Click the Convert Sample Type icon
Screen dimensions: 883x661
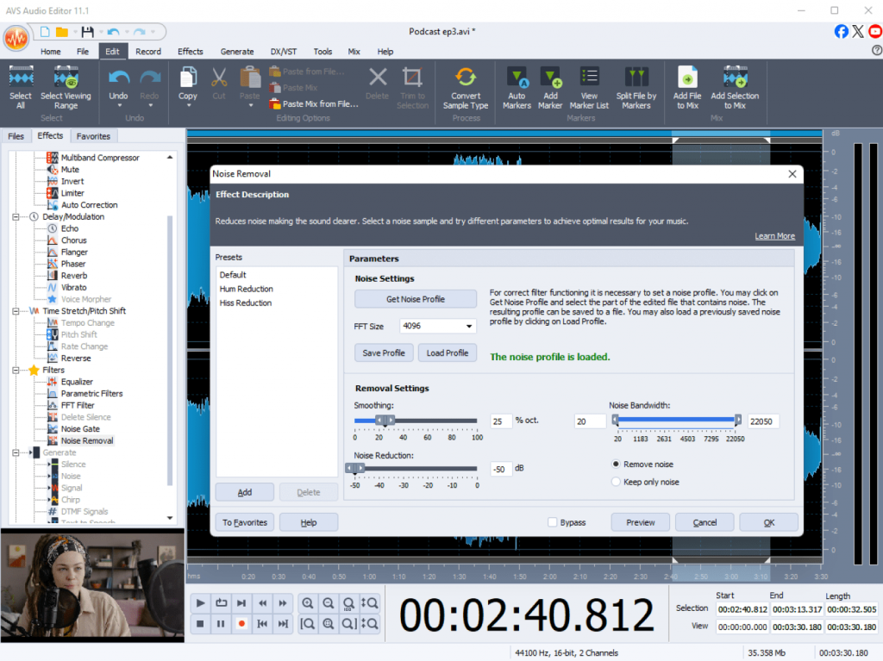coord(466,78)
